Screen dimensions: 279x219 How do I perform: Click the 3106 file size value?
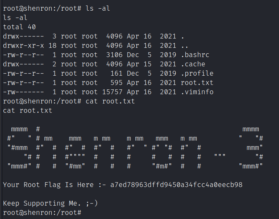114,55
